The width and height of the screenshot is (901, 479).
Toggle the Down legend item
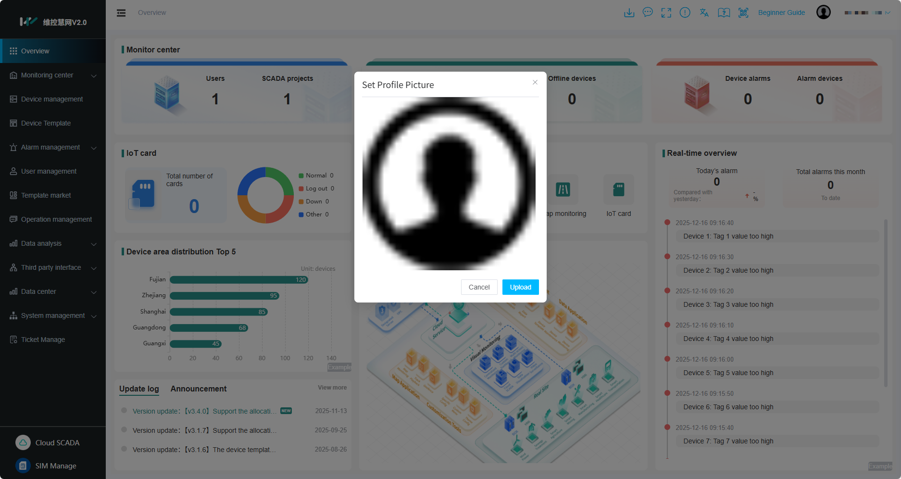(314, 202)
